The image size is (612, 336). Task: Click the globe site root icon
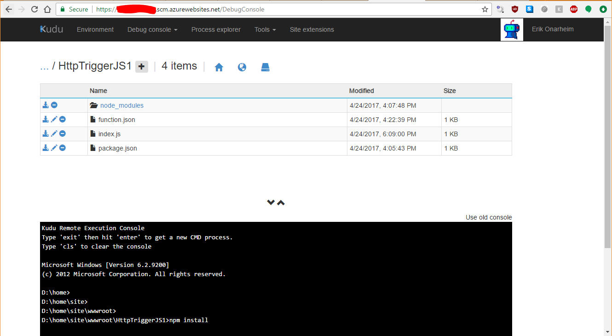(x=242, y=67)
